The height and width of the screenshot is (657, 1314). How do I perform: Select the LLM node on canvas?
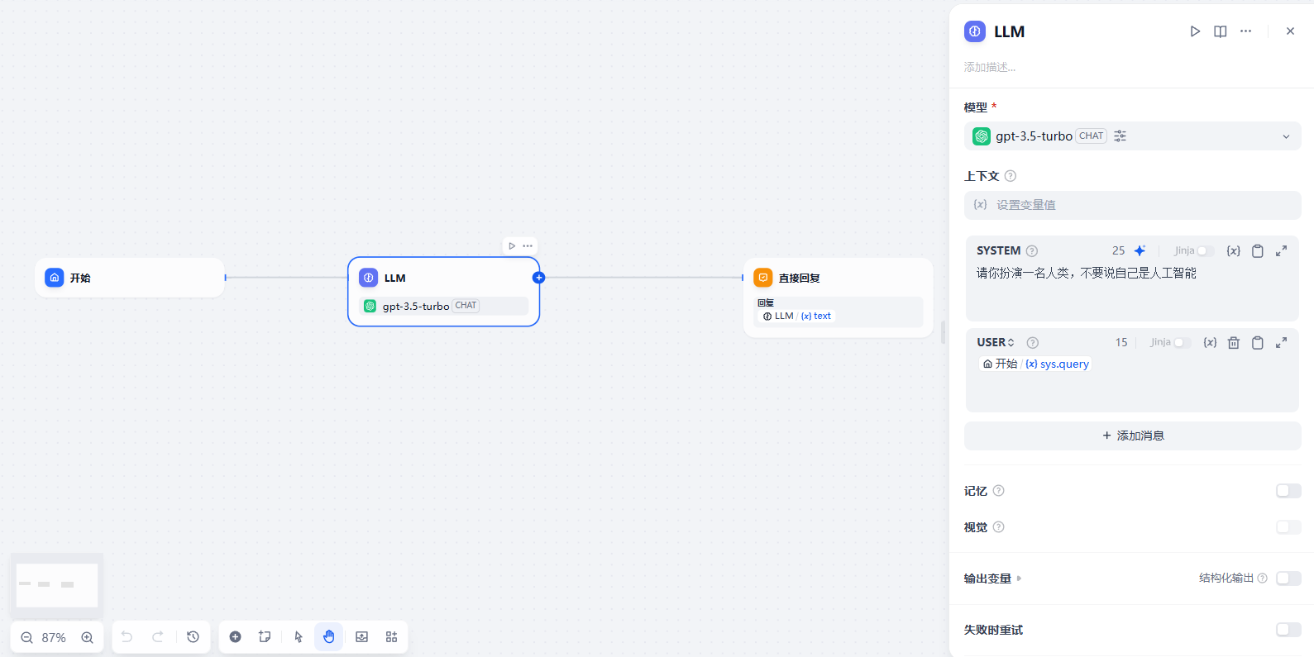click(x=444, y=292)
